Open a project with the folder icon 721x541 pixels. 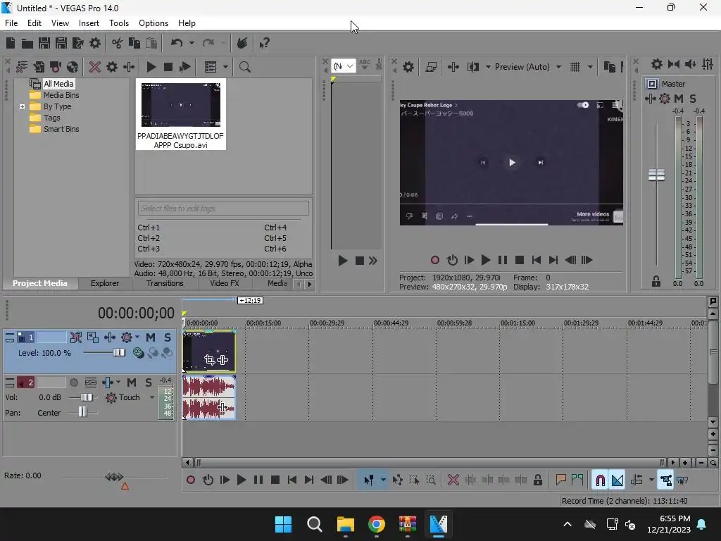(x=27, y=43)
